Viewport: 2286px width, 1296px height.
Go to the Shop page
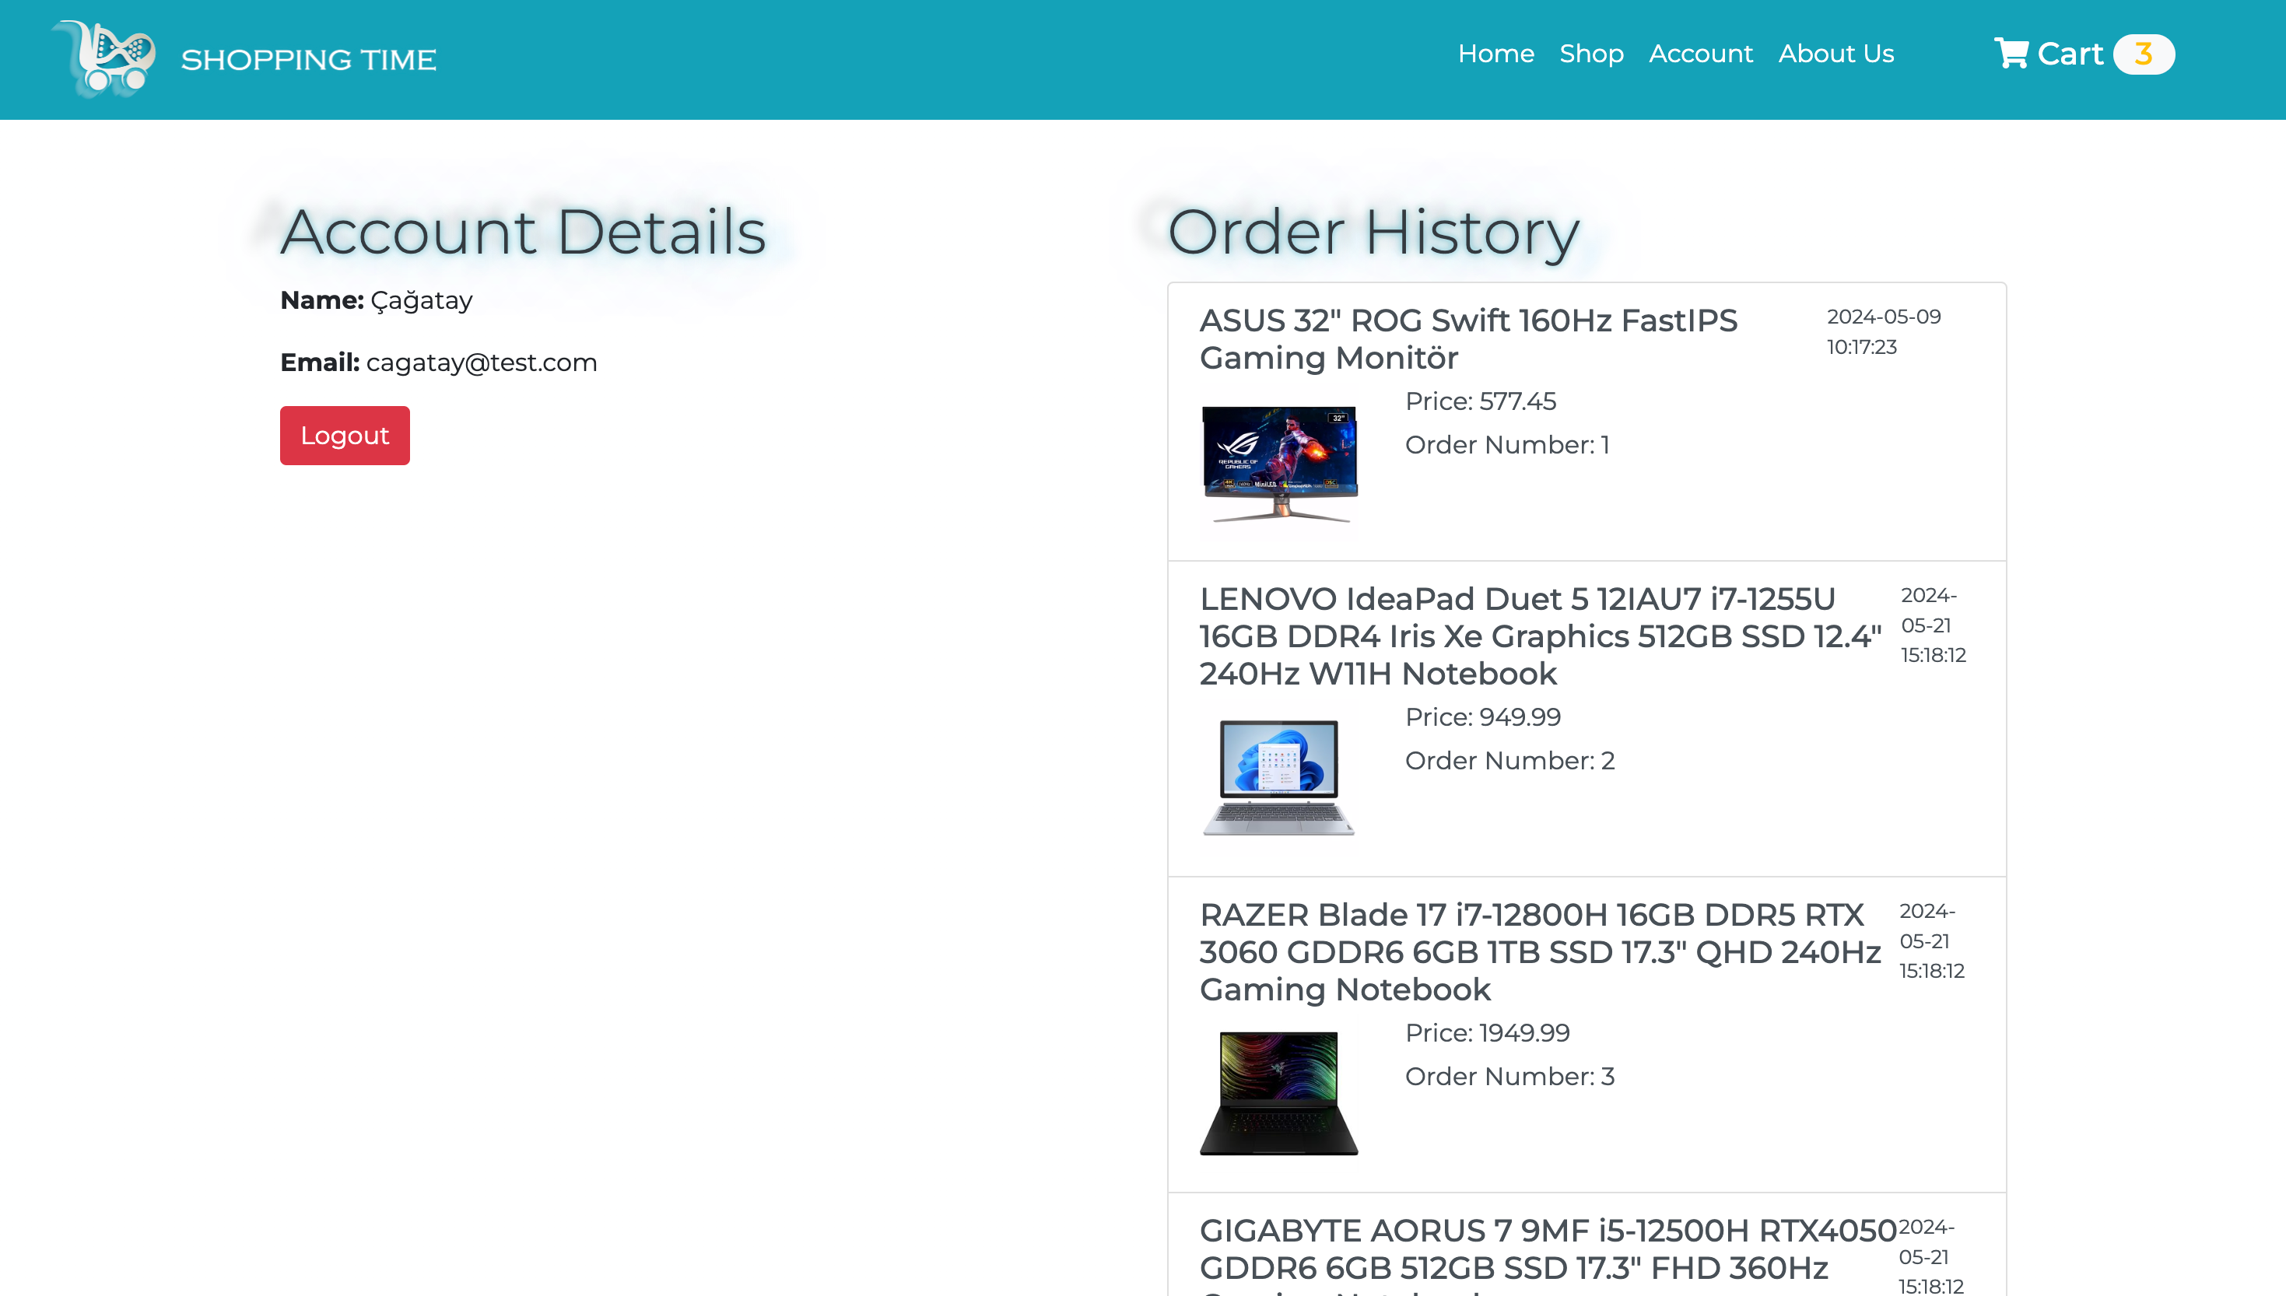coord(1590,54)
